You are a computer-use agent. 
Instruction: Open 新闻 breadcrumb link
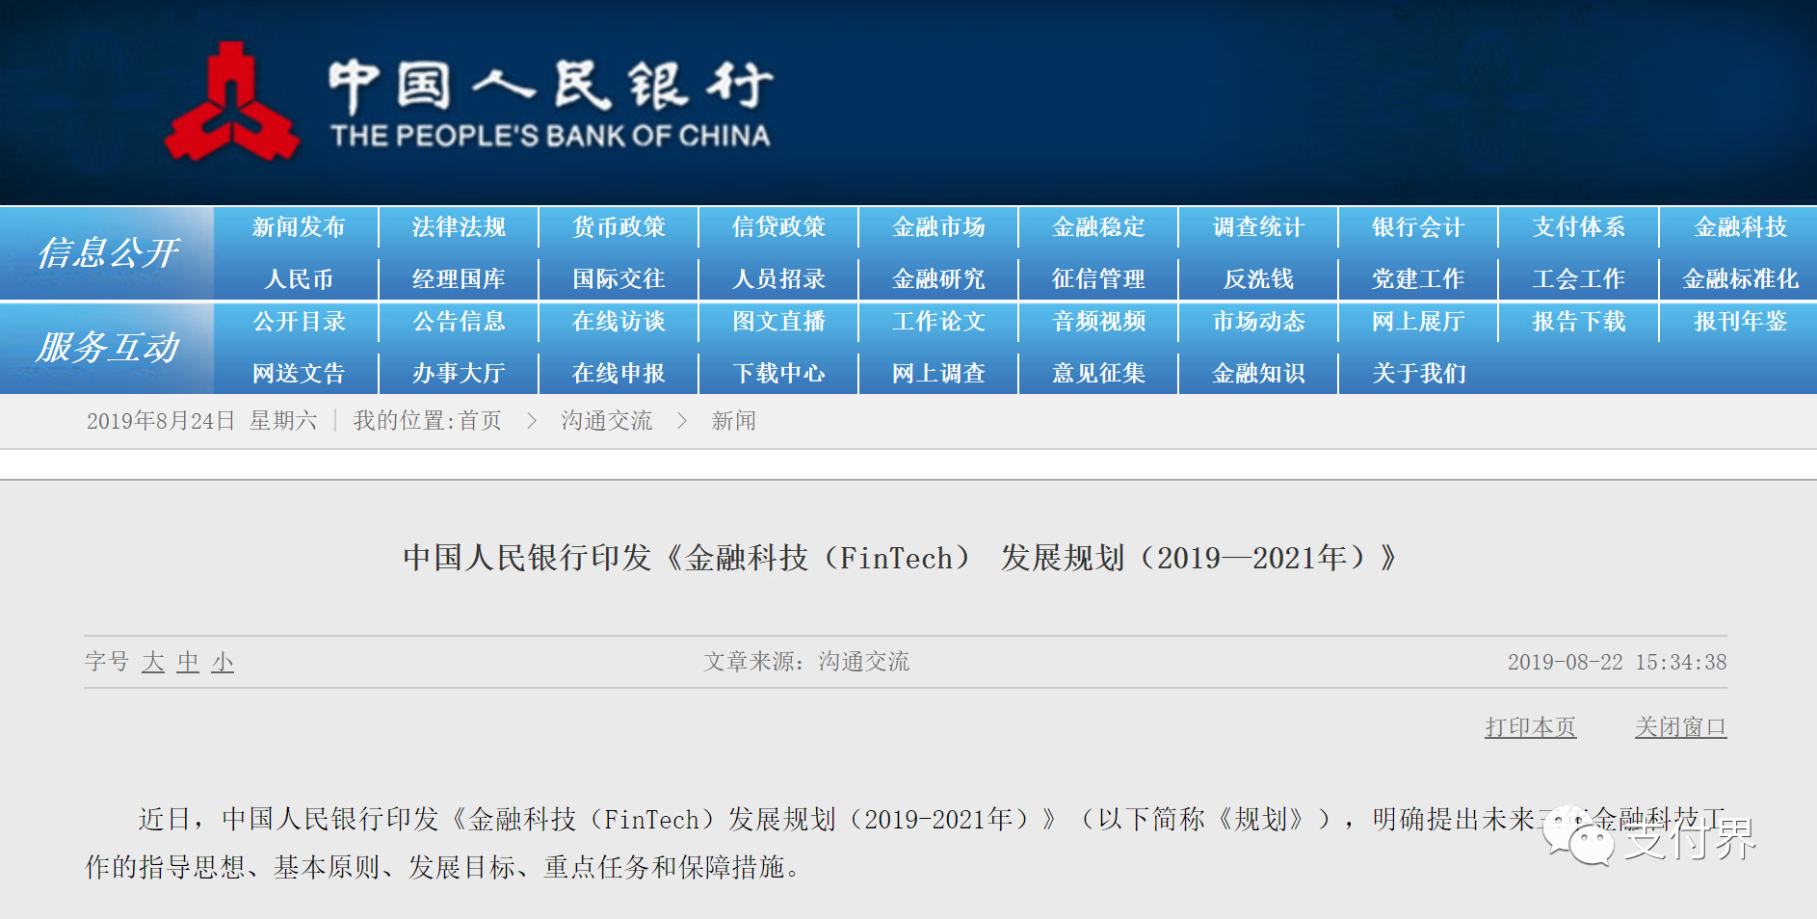pyautogui.click(x=734, y=421)
